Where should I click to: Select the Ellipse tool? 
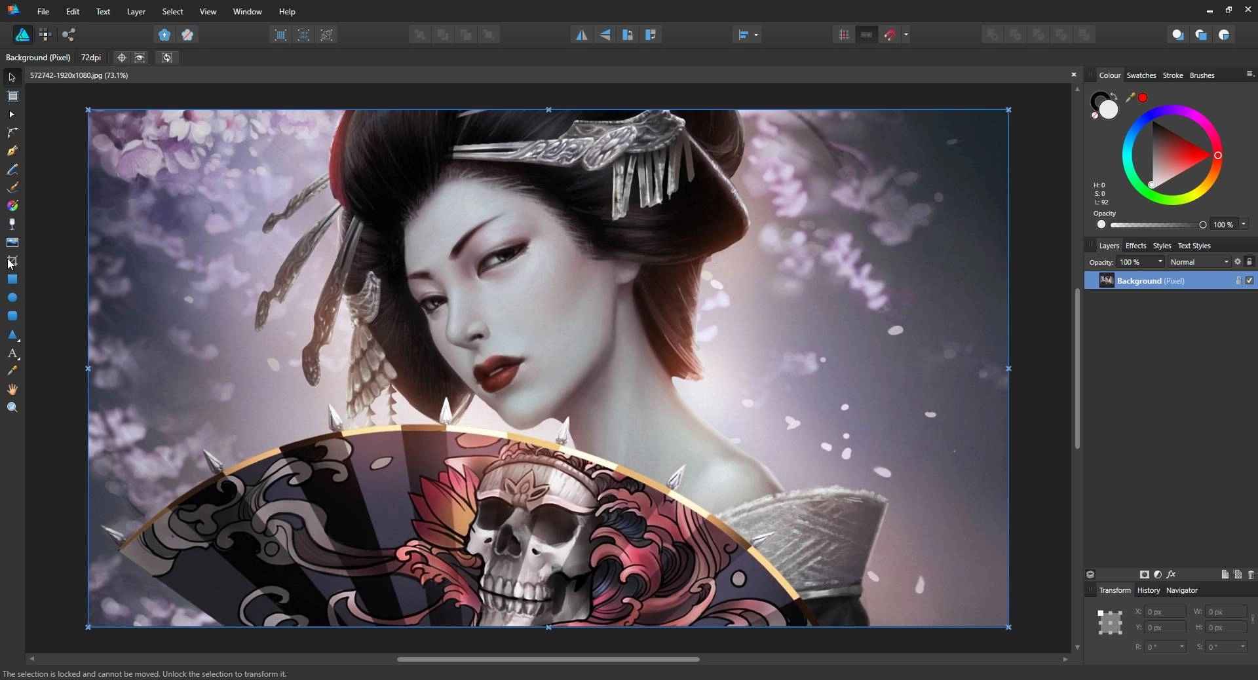12,297
